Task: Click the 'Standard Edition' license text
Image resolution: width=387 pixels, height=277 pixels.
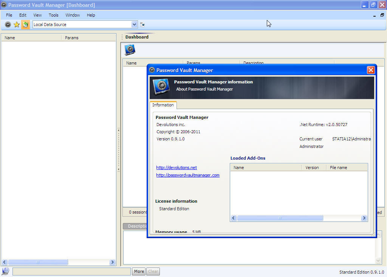Action: (x=174, y=209)
